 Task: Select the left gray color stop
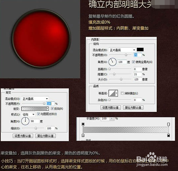[x=83, y=135]
